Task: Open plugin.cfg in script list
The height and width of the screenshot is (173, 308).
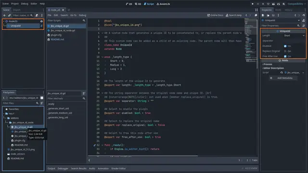Action: pyautogui.click(x=56, y=35)
